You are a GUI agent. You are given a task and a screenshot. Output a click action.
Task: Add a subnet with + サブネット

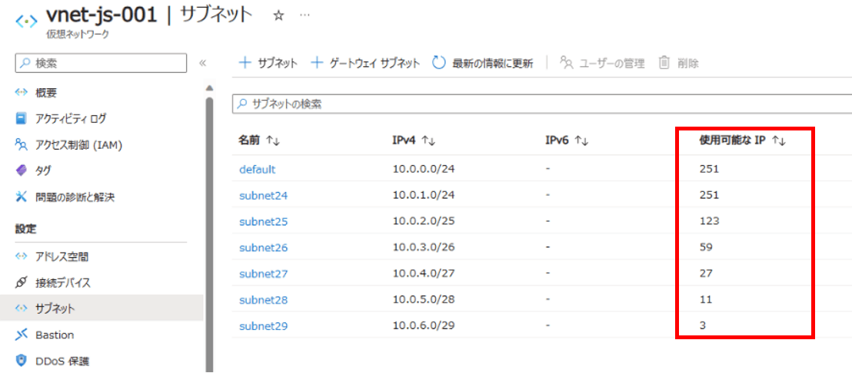268,63
